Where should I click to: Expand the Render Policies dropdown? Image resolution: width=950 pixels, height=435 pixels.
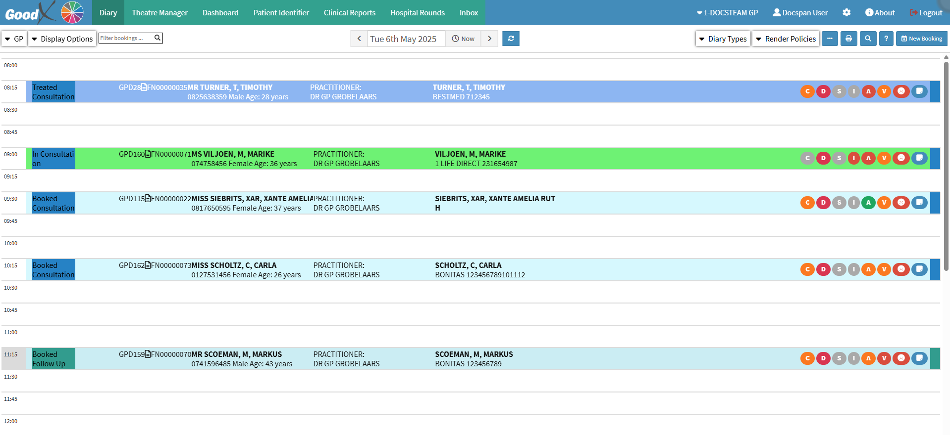pyautogui.click(x=786, y=39)
